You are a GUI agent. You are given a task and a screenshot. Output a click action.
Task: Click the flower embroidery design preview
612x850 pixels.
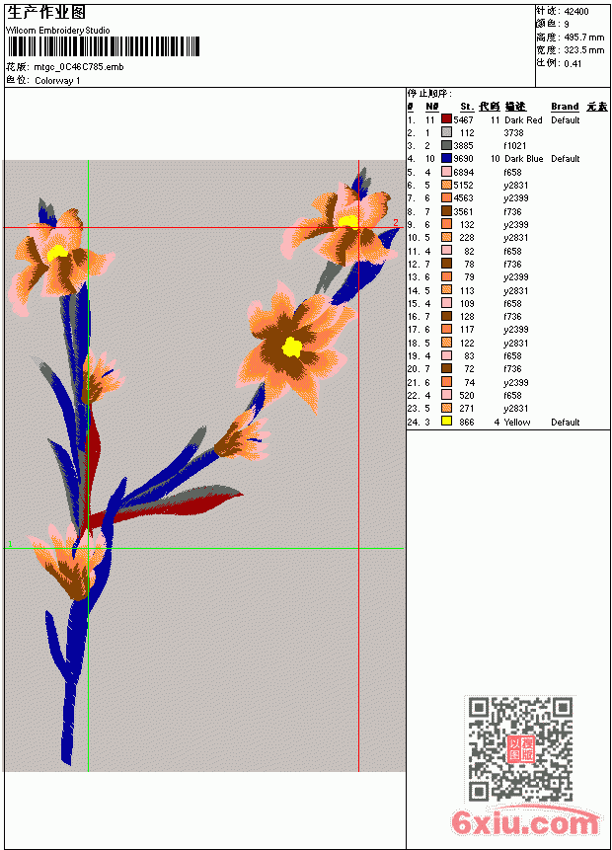(x=203, y=466)
